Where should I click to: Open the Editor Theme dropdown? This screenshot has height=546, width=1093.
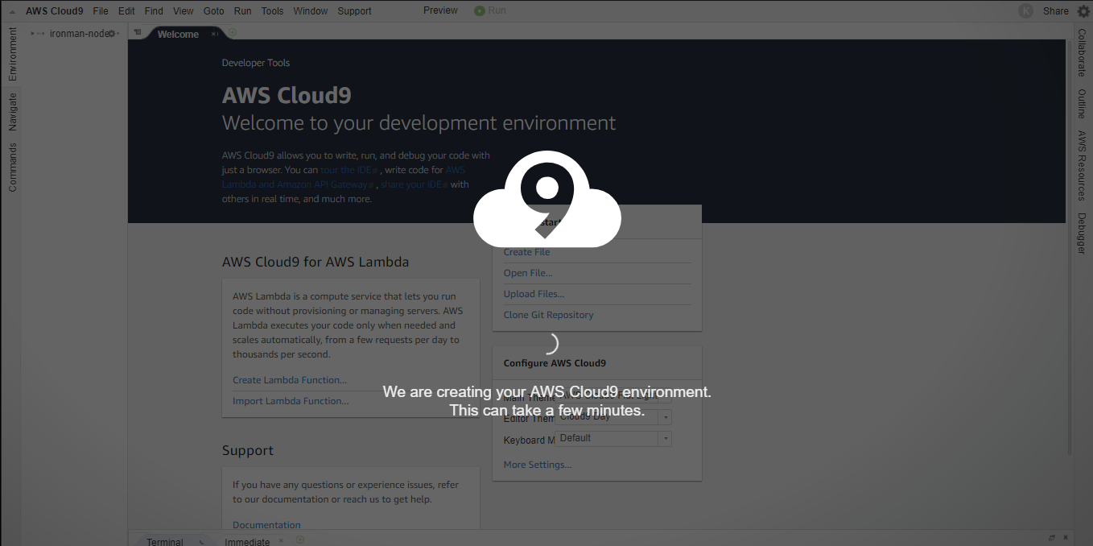click(664, 417)
